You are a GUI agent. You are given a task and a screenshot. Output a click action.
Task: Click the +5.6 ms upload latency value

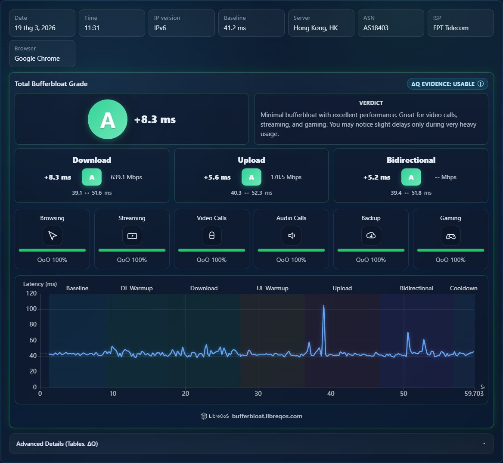tap(217, 177)
